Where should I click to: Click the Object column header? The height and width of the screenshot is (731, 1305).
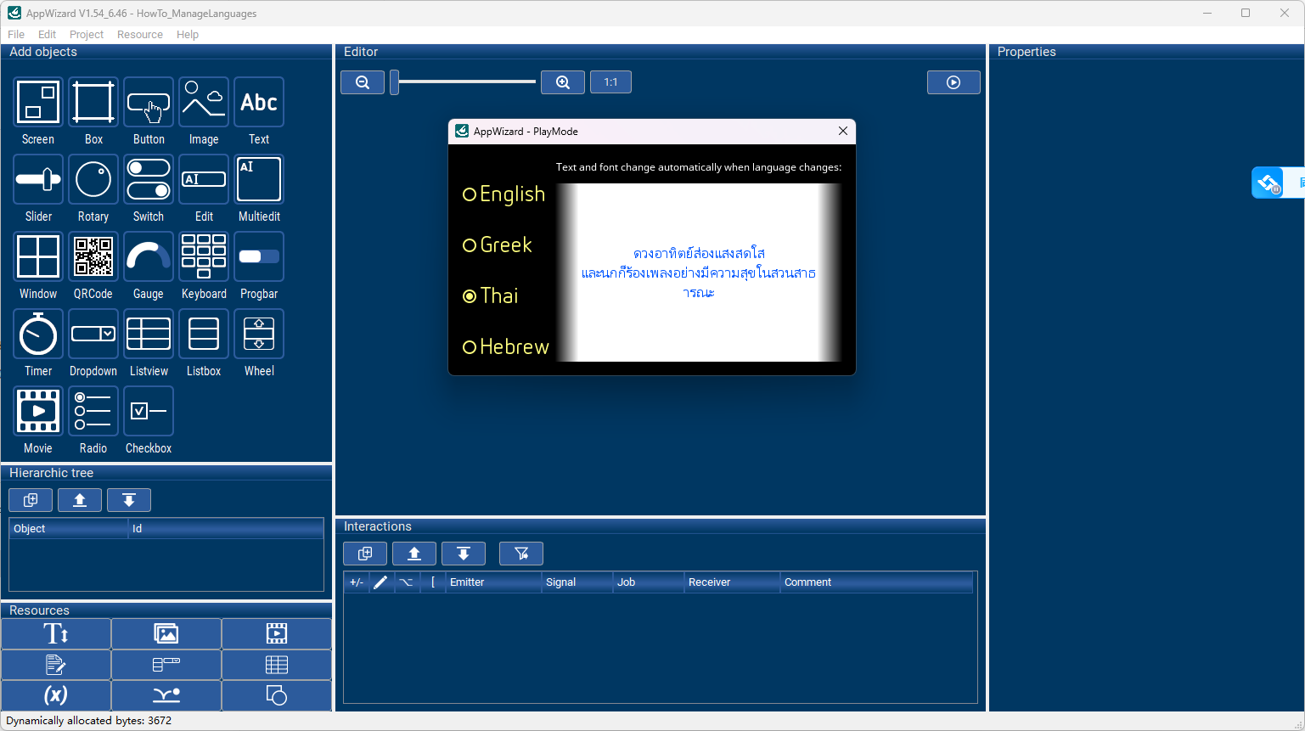tap(68, 529)
